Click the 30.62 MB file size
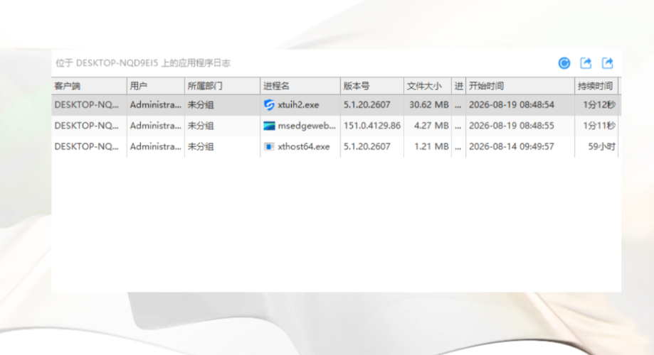The image size is (654, 355). (429, 105)
